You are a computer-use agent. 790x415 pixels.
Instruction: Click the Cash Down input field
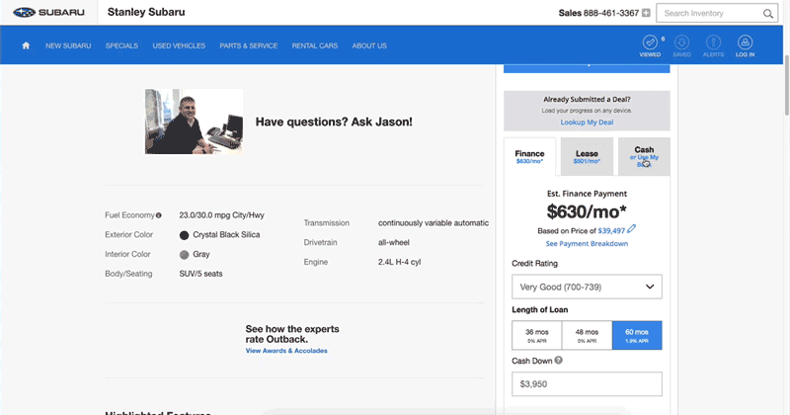click(x=587, y=383)
